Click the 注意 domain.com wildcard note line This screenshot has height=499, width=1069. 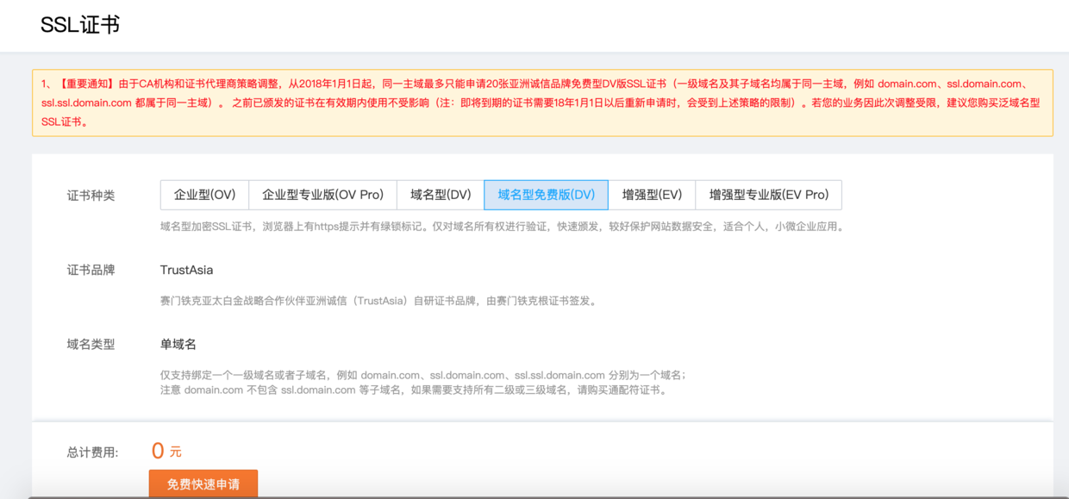pos(414,390)
